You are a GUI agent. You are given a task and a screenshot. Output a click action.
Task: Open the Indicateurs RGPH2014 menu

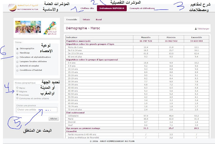tap(112, 8)
